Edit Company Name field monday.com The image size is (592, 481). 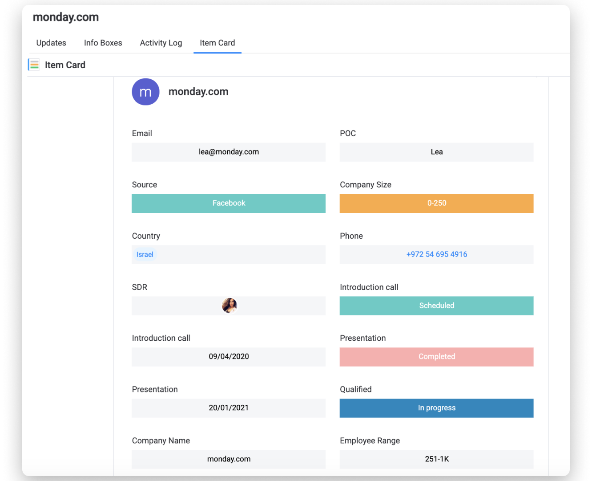(229, 459)
